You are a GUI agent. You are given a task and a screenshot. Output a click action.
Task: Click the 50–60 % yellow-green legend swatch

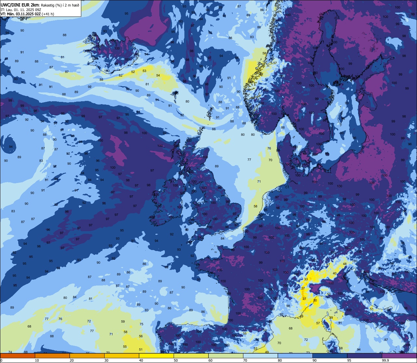pos(191,356)
